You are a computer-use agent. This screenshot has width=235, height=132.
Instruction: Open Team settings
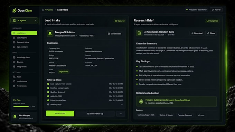click(19, 77)
